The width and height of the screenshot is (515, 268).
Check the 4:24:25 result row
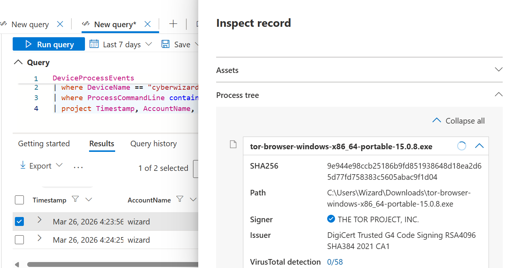(x=19, y=240)
